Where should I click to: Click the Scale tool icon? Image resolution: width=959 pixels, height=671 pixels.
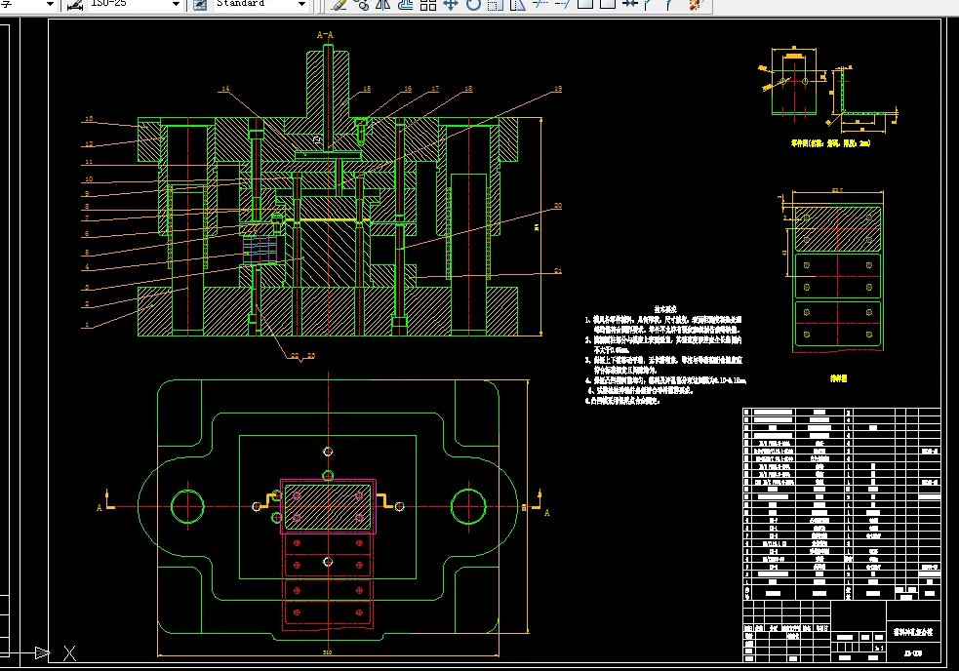point(495,4)
